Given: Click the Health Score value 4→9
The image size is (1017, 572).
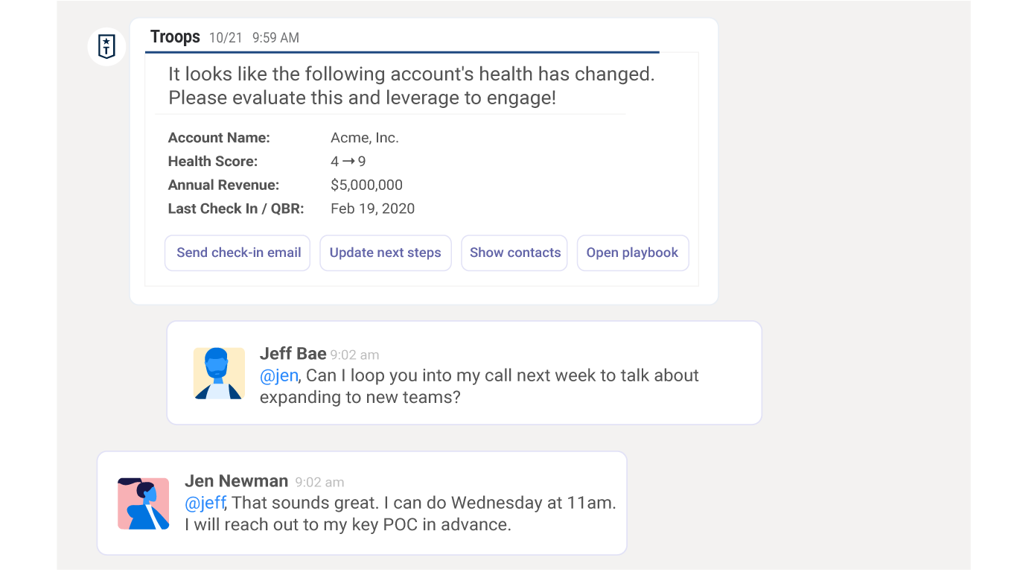Looking at the screenshot, I should tap(348, 162).
